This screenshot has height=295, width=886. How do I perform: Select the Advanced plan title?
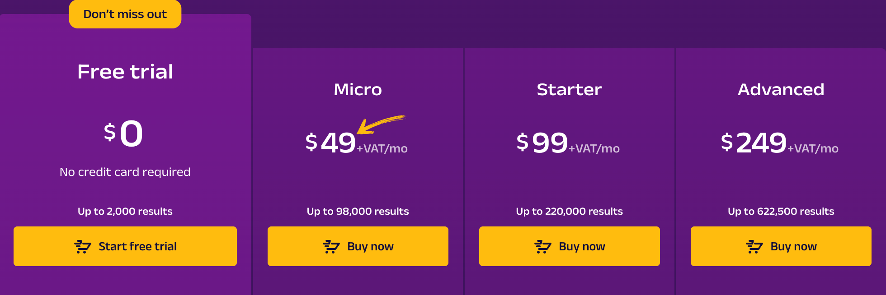pos(781,89)
